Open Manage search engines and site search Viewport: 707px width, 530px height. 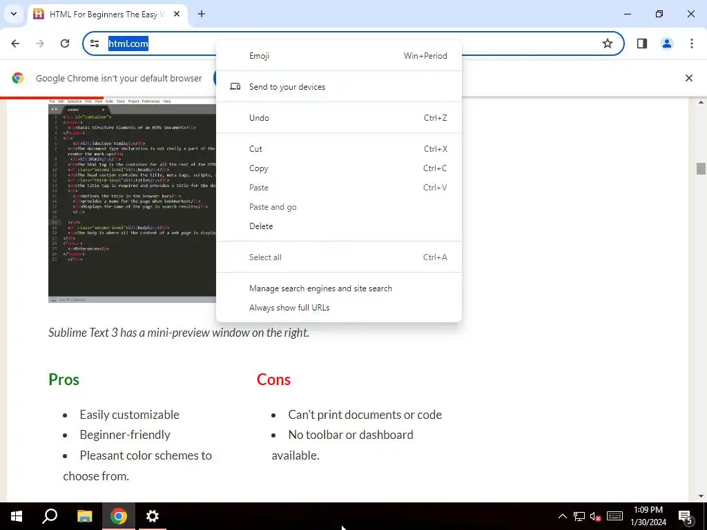[x=339, y=288]
